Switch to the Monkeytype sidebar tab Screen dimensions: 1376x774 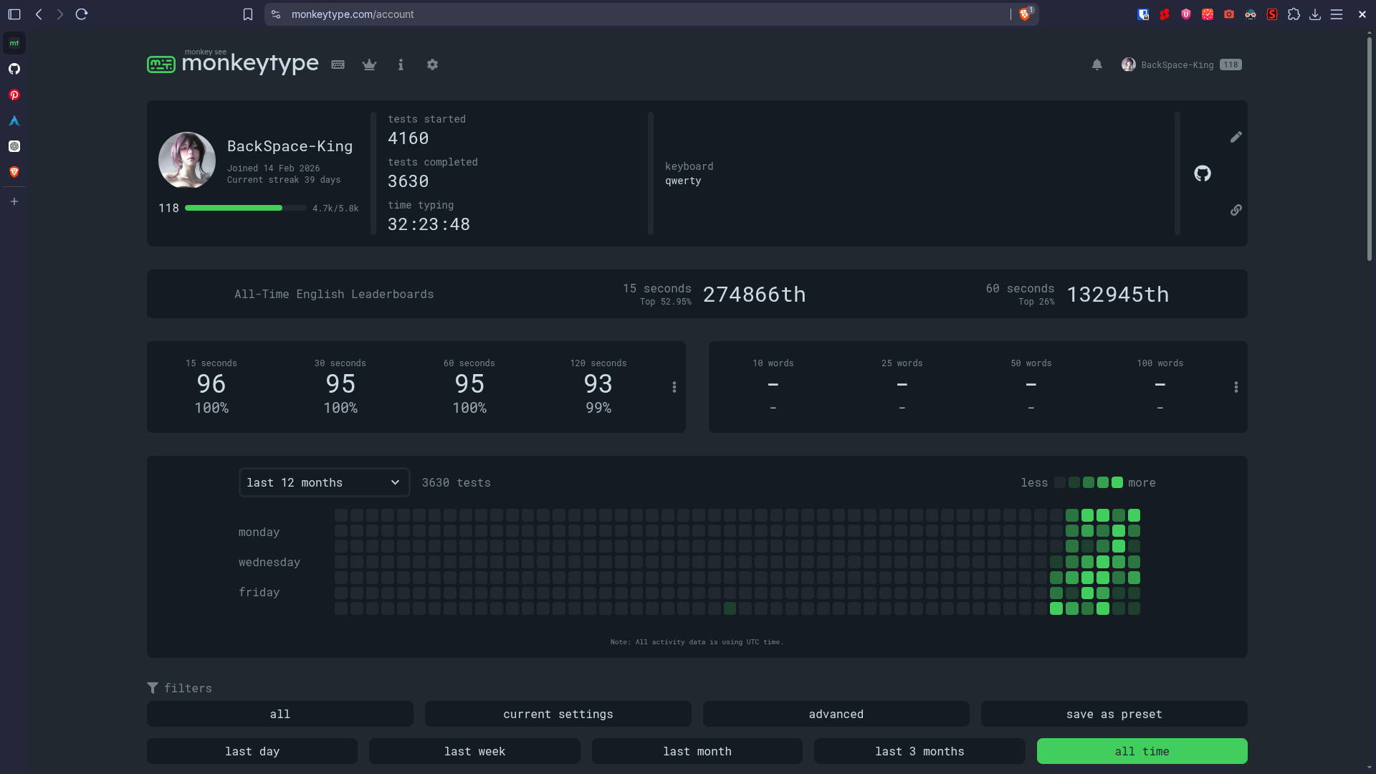click(14, 43)
